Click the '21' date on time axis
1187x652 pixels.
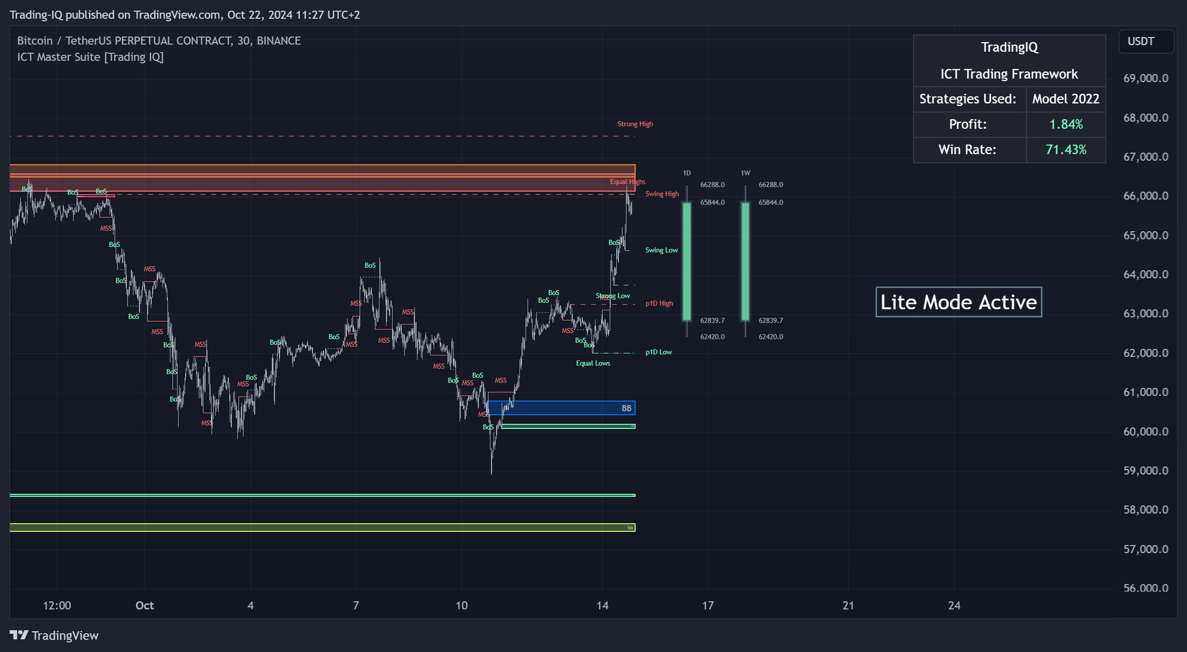[849, 605]
